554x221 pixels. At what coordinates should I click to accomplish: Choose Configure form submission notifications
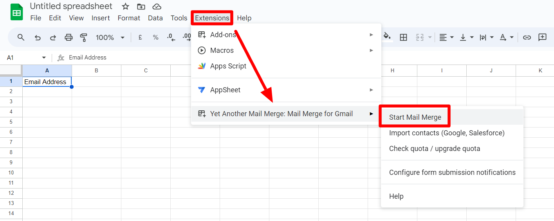pos(452,172)
